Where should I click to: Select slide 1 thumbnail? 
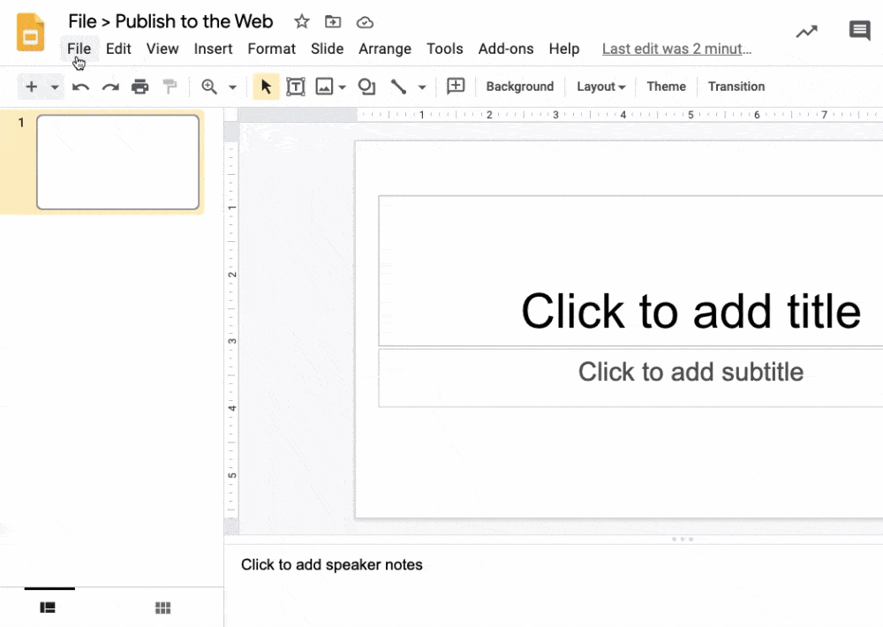click(x=117, y=162)
